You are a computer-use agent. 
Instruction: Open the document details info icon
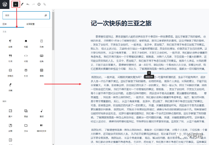coord(39,4)
